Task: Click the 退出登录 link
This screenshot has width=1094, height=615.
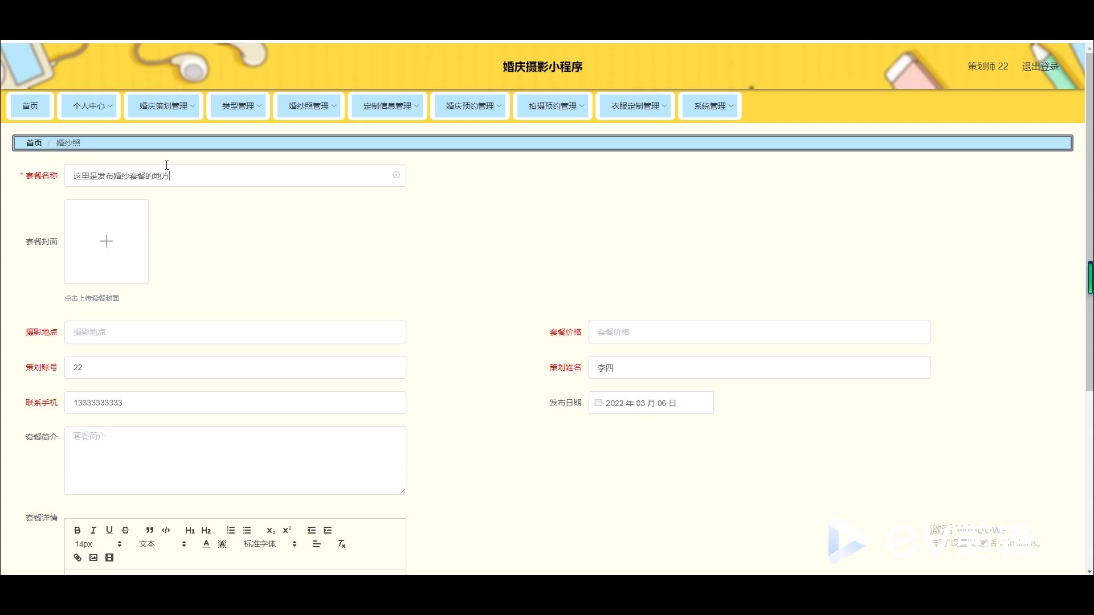Action: pos(1040,66)
